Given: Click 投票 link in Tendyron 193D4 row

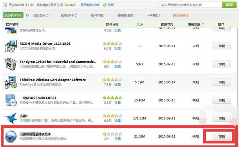Looking at the screenshot, I should pyautogui.click(x=118, y=66).
